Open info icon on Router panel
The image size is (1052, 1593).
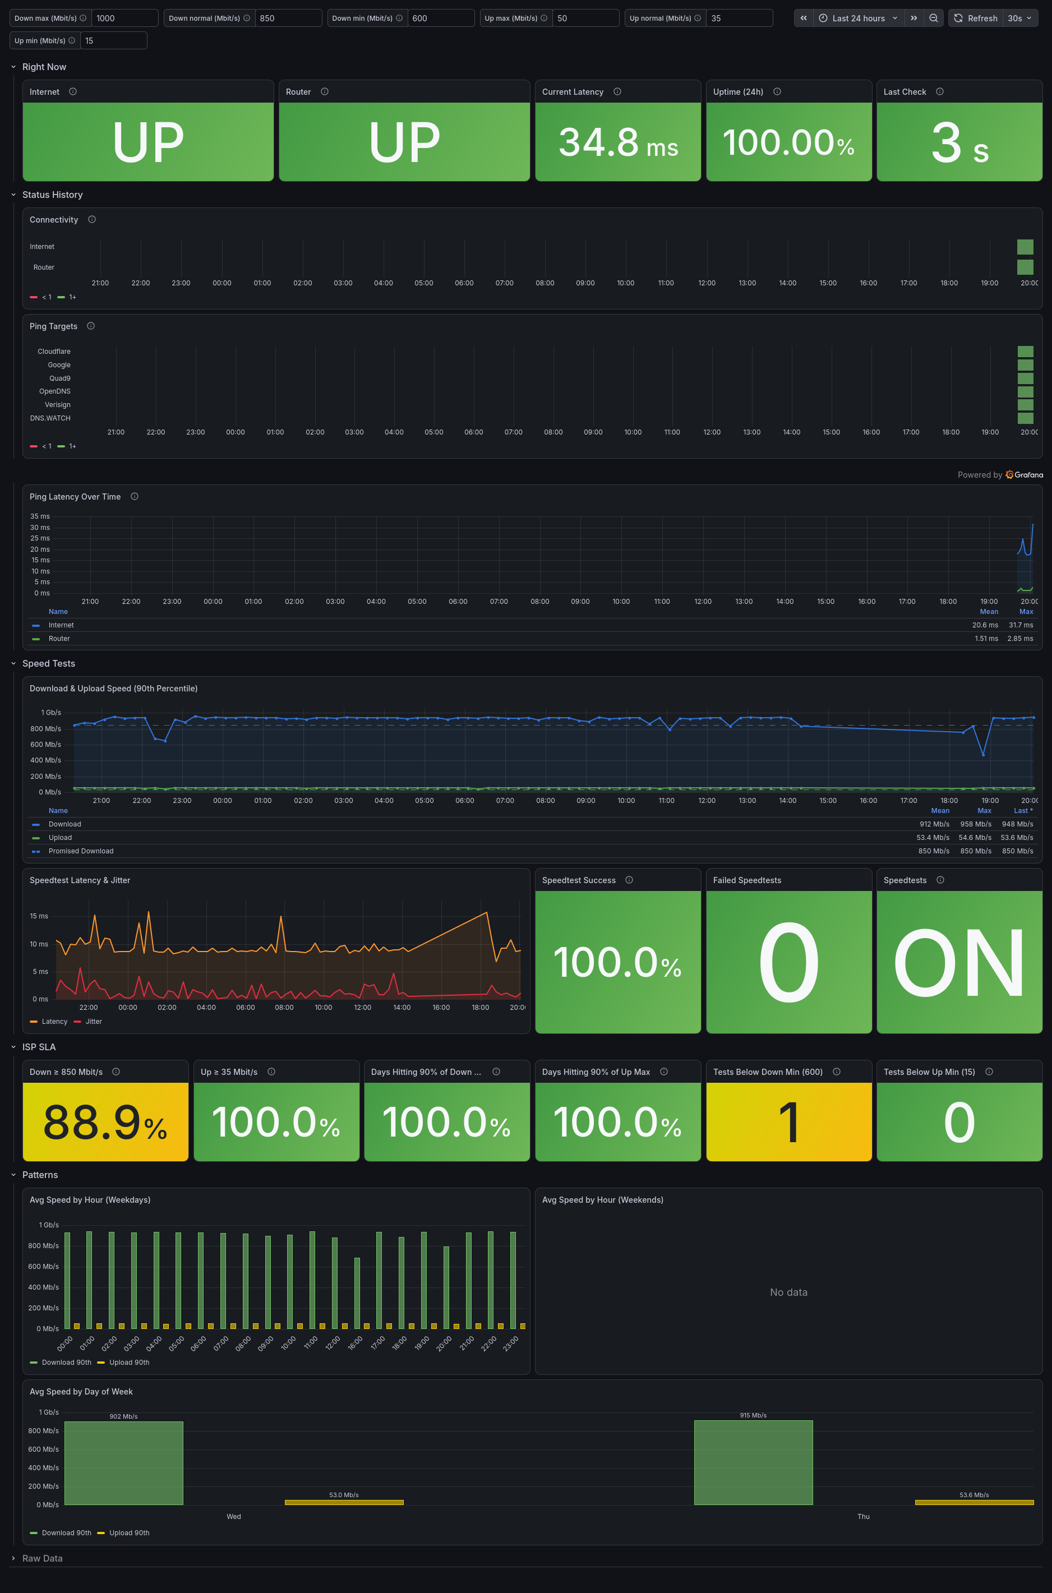click(325, 92)
